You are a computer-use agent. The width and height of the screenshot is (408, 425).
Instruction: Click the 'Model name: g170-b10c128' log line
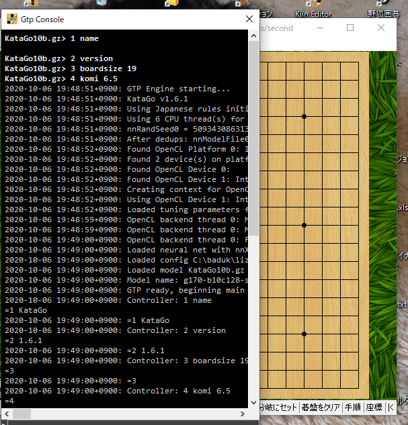coord(126,280)
